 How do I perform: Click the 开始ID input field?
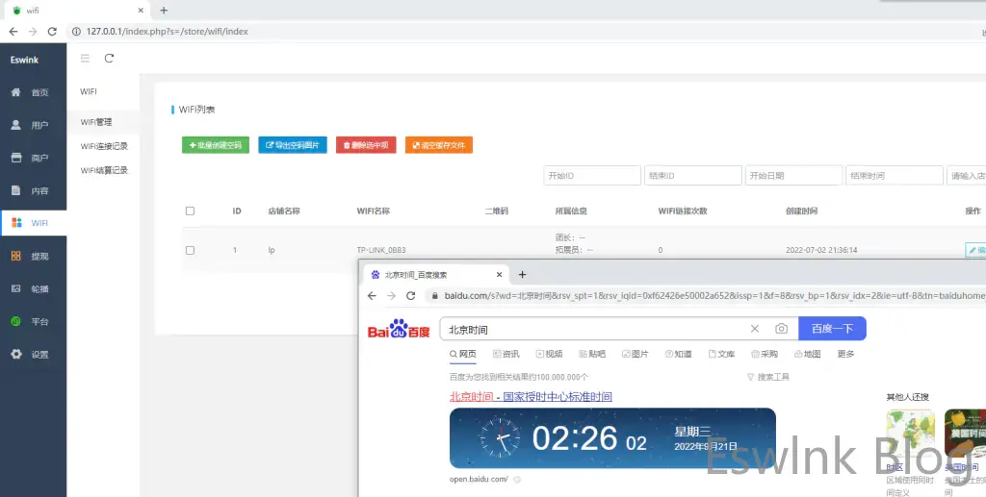591,176
